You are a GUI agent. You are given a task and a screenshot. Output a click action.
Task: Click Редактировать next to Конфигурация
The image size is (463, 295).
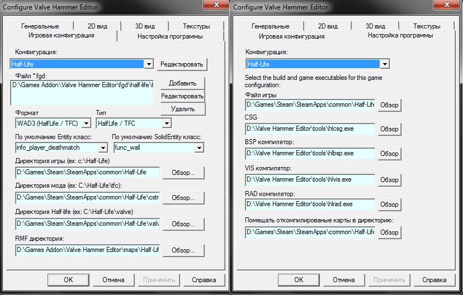[182, 64]
